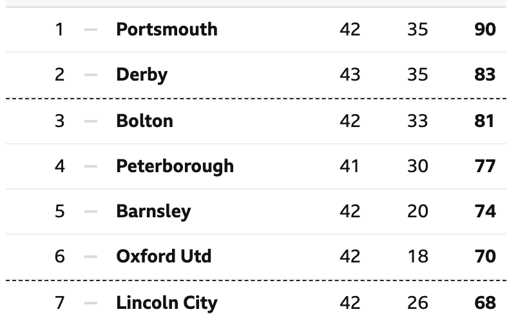527x325 pixels.
Task: Open the Lincoln City team link
Action: coord(167,303)
